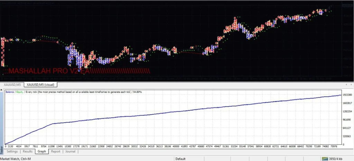
Task: Click the Tester vertical panel label
Action: [2, 149]
